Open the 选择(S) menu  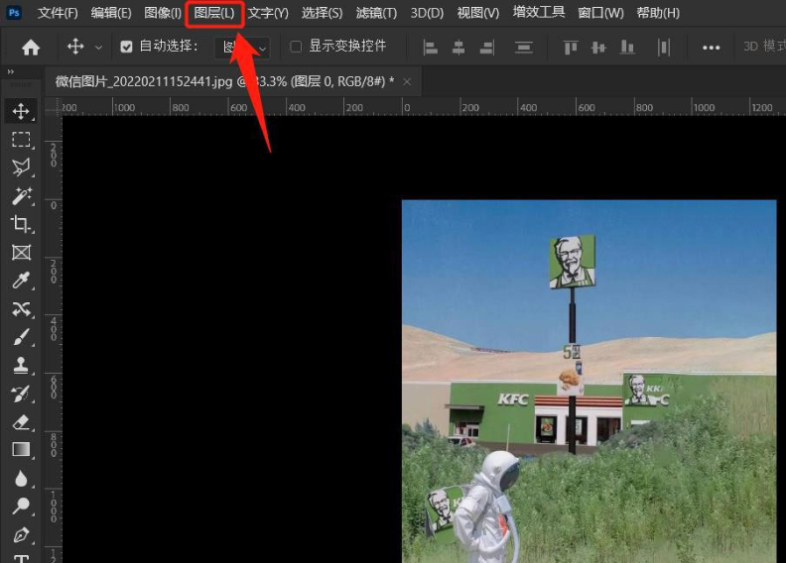[x=322, y=13]
